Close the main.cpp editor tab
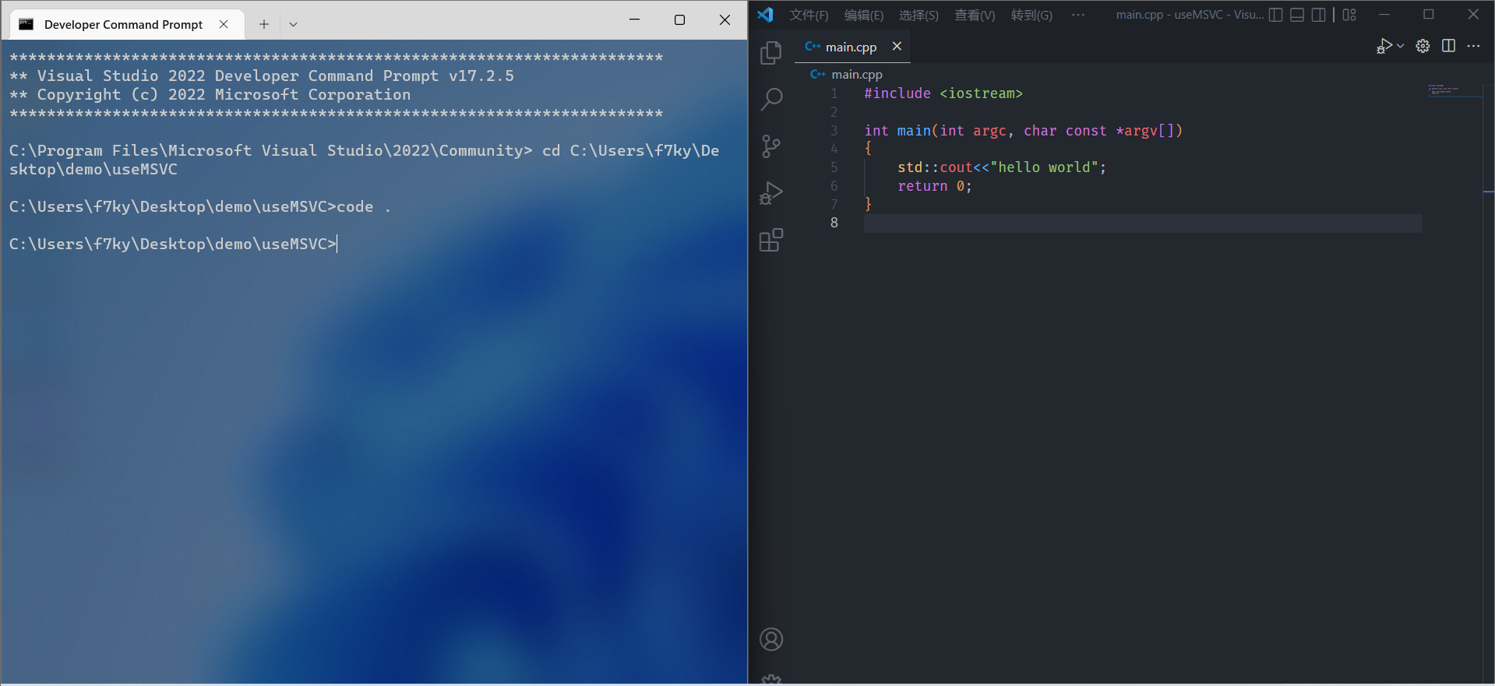This screenshot has width=1495, height=686. pyautogui.click(x=897, y=47)
